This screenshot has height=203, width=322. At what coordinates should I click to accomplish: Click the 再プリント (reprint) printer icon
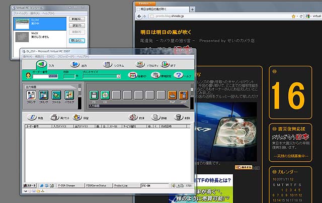point(54,117)
